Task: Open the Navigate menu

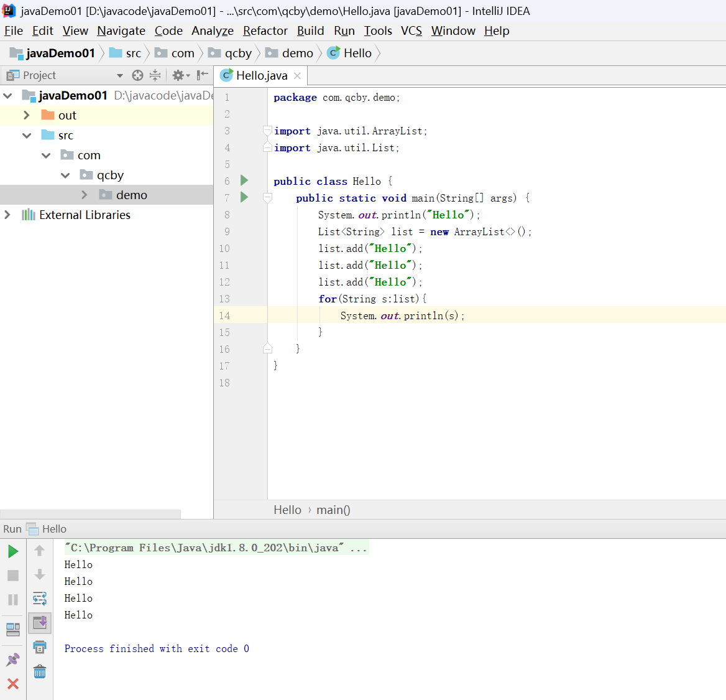Action: coord(121,30)
